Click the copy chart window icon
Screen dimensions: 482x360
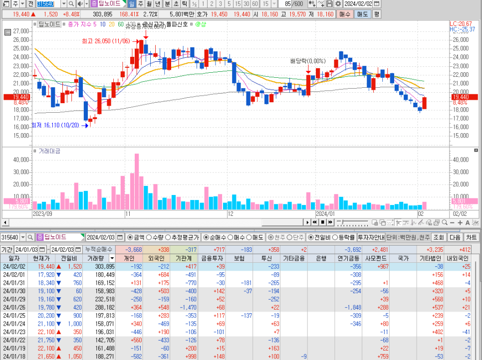(383, 222)
